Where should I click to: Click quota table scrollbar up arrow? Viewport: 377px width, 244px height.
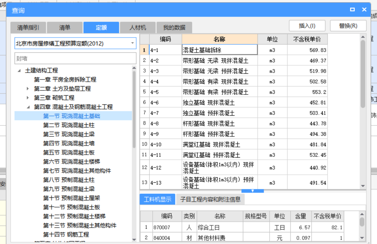point(363,37)
